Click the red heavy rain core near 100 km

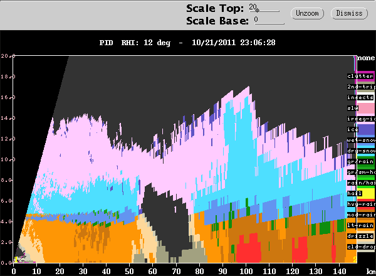249,248
